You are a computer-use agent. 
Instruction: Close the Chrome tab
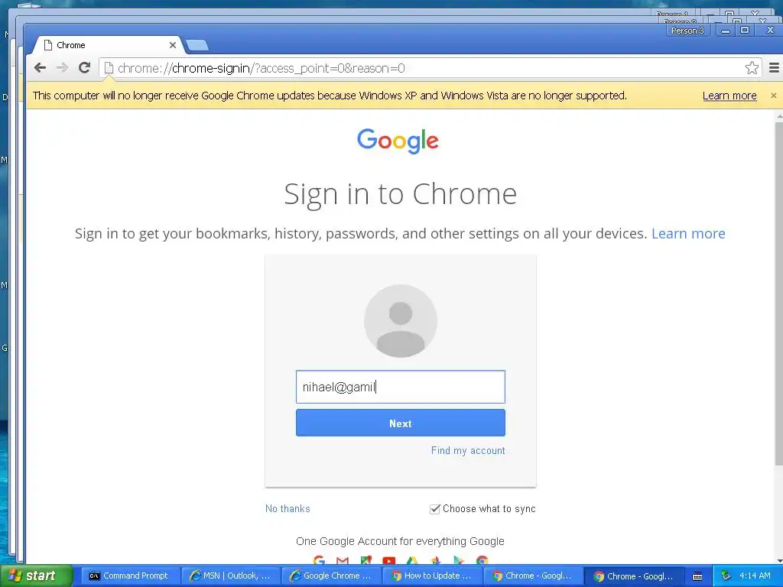[173, 45]
